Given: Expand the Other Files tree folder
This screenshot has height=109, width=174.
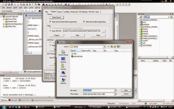Looking at the screenshot, I should click(4, 26).
